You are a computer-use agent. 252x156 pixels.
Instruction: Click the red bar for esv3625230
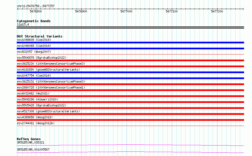(x=130, y=66)
